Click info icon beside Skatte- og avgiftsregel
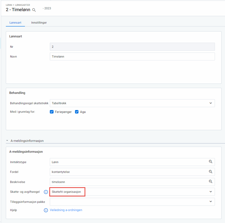 pos(46,192)
